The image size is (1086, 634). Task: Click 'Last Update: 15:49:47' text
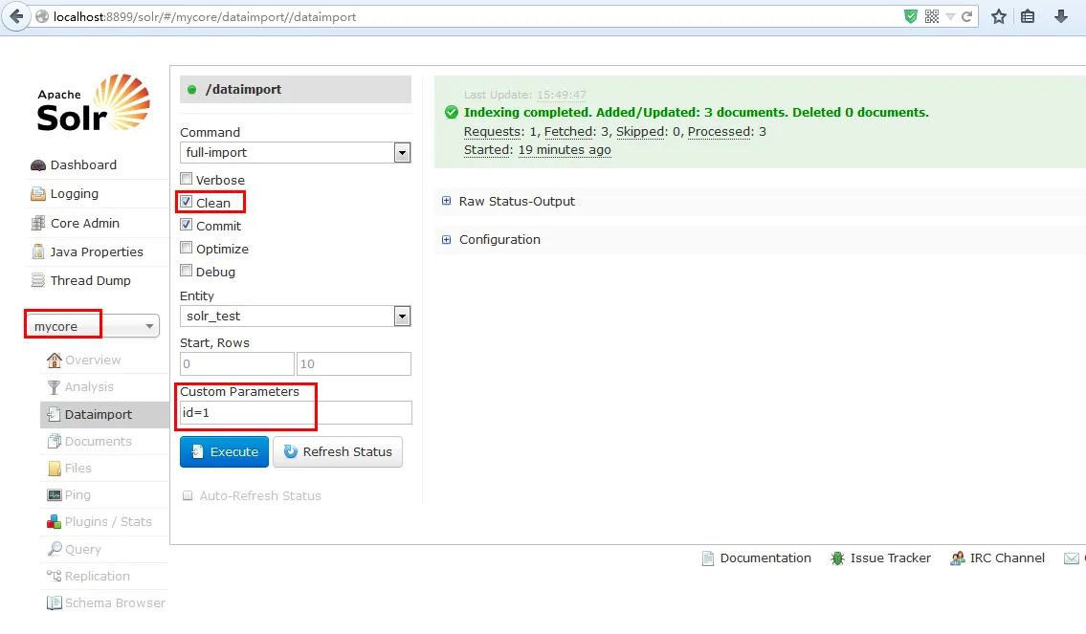(525, 94)
